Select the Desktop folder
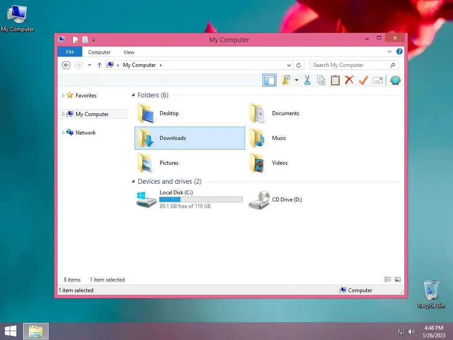453x340 pixels. click(189, 113)
